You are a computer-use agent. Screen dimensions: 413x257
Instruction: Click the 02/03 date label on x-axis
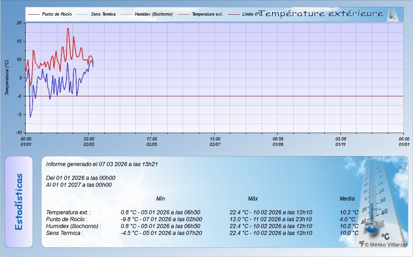point(89,144)
